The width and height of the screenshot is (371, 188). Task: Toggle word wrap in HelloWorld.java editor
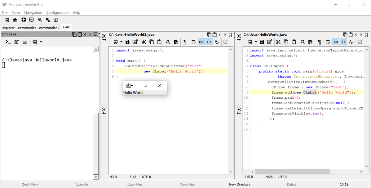(x=328, y=42)
